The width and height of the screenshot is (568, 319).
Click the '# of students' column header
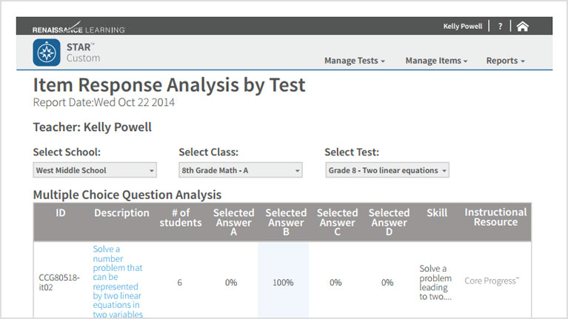coord(181,218)
